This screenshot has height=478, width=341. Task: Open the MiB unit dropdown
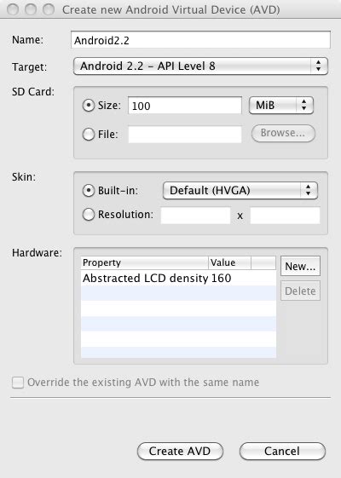281,106
